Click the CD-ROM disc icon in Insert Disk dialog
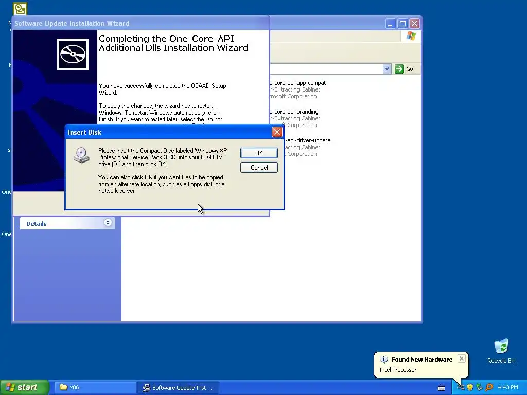The image size is (527, 395). (x=81, y=155)
